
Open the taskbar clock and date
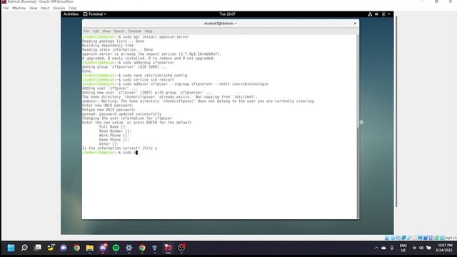click(444, 248)
